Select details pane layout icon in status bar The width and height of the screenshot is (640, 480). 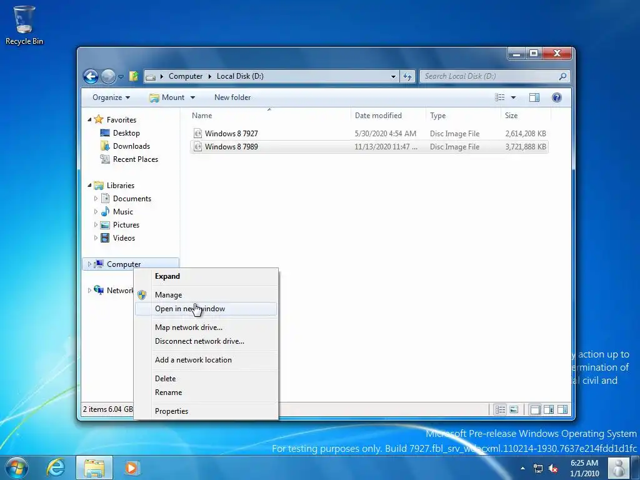[x=549, y=409]
